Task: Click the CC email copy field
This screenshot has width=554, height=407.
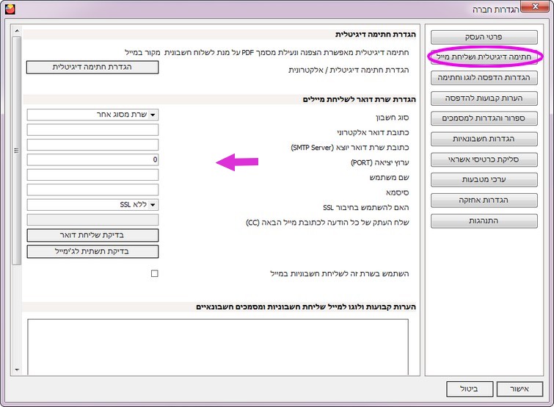Action: [92, 220]
